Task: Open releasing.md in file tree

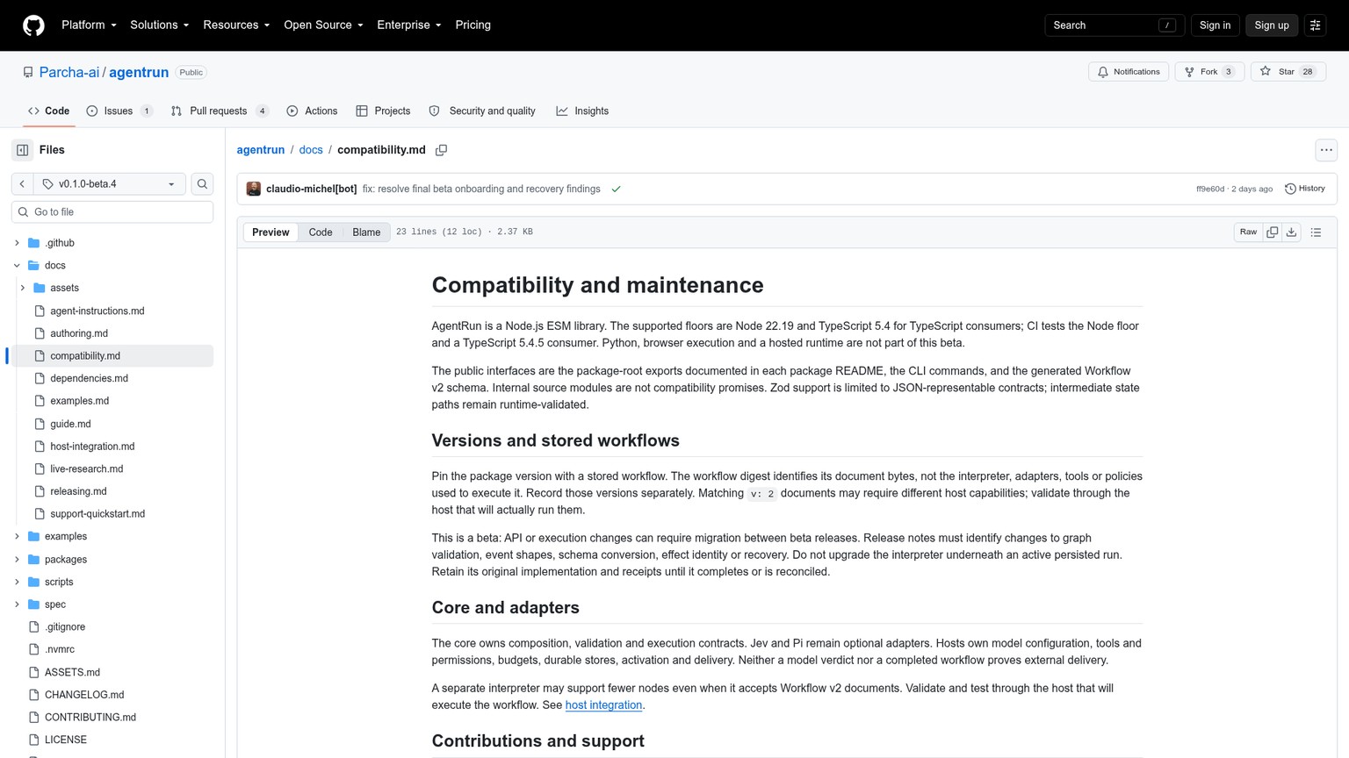Action: [78, 492]
